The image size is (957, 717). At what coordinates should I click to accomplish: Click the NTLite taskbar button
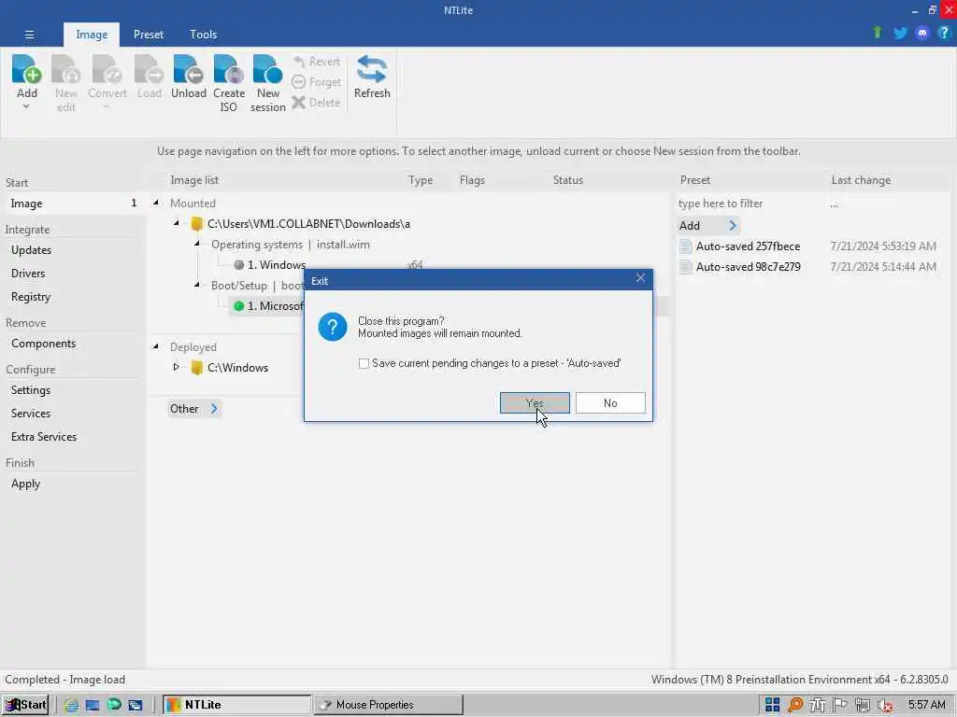236,705
